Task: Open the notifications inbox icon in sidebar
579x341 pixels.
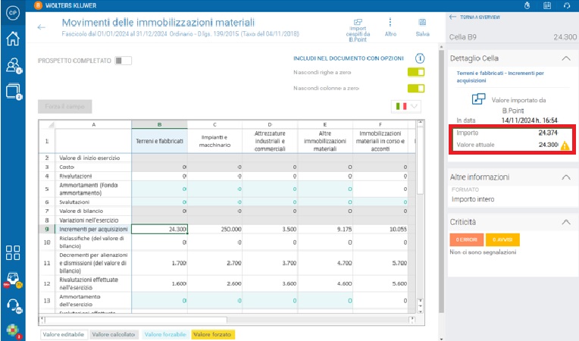Action: coord(13,280)
